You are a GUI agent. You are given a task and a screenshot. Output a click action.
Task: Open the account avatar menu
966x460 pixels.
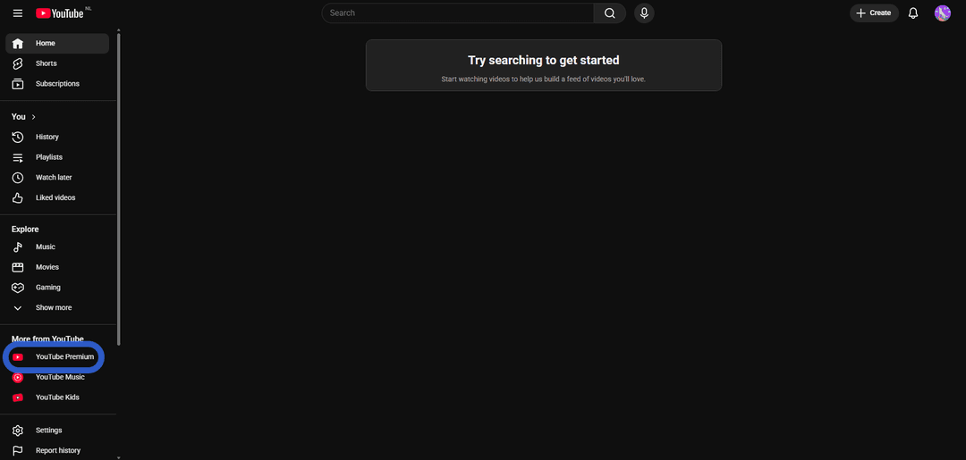[x=942, y=13]
